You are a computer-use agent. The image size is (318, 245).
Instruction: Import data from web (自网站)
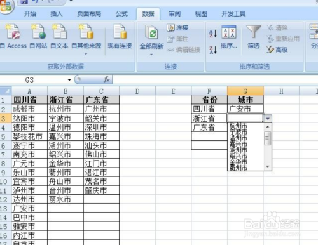click(38, 36)
